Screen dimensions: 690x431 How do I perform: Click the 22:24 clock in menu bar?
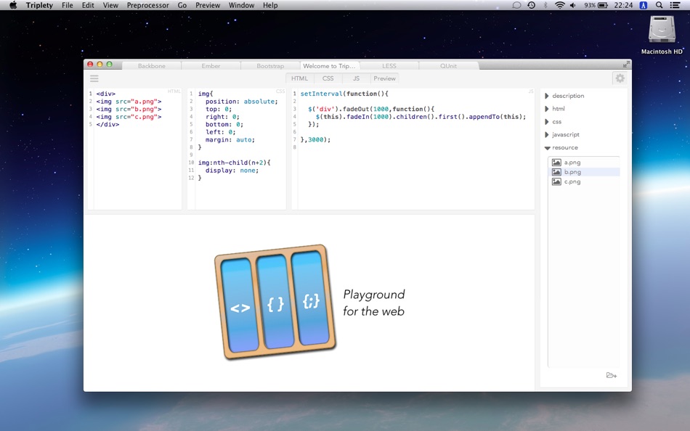(x=623, y=5)
